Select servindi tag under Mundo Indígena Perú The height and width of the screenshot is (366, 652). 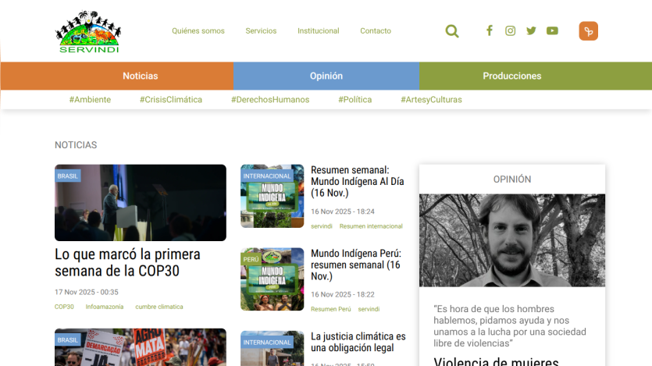369,309
